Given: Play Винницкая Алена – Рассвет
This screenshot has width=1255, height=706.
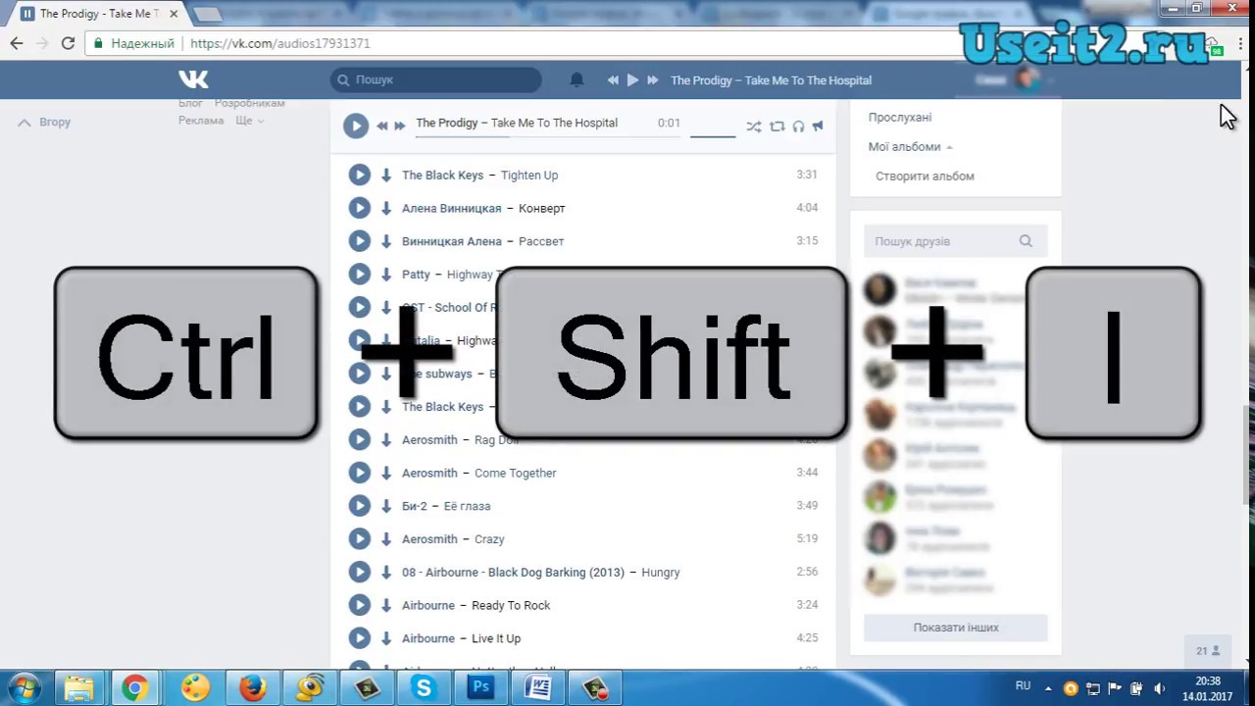Looking at the screenshot, I should pyautogui.click(x=359, y=241).
